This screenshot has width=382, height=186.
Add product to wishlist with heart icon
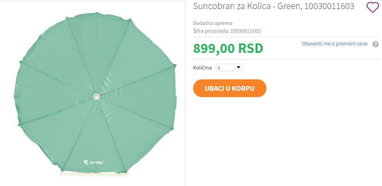tap(373, 7)
